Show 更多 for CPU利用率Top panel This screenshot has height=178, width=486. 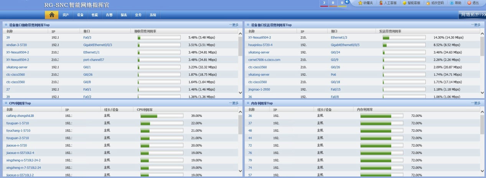click(x=234, y=103)
